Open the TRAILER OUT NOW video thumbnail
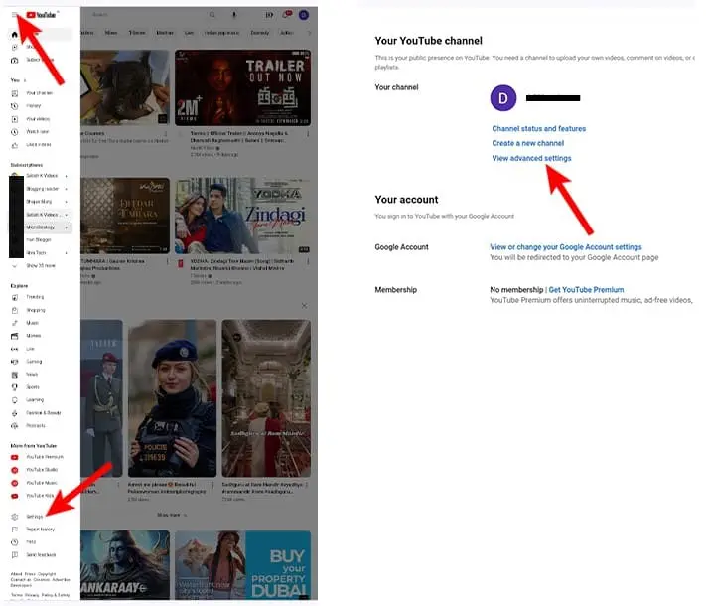 click(x=242, y=87)
